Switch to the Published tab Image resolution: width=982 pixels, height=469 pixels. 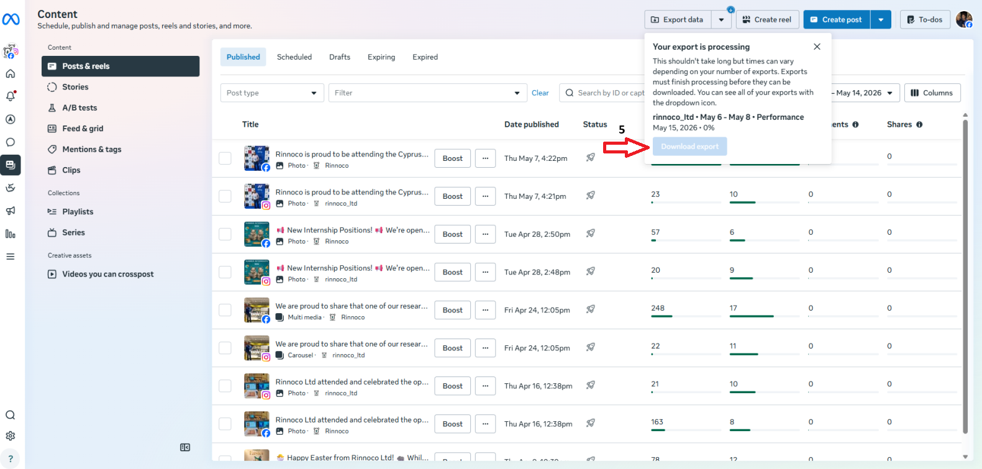[243, 57]
